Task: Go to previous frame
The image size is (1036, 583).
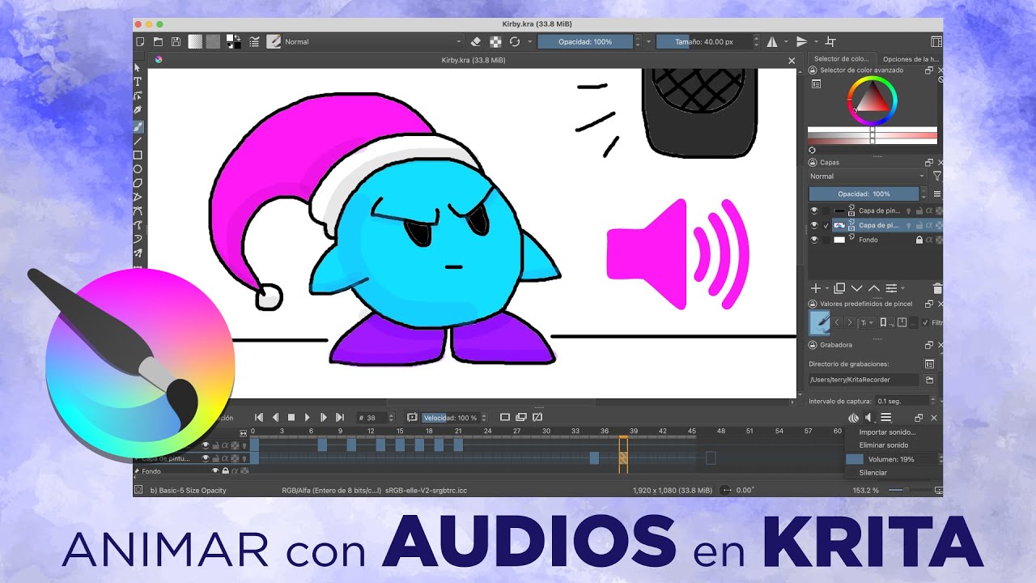Action: pos(275,417)
